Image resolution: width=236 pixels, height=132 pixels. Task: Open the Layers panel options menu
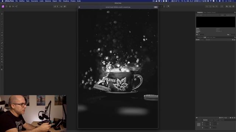point(235,37)
